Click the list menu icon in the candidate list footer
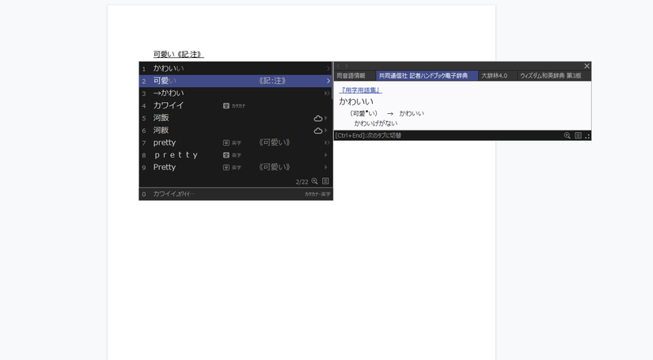This screenshot has width=653, height=360. click(325, 181)
